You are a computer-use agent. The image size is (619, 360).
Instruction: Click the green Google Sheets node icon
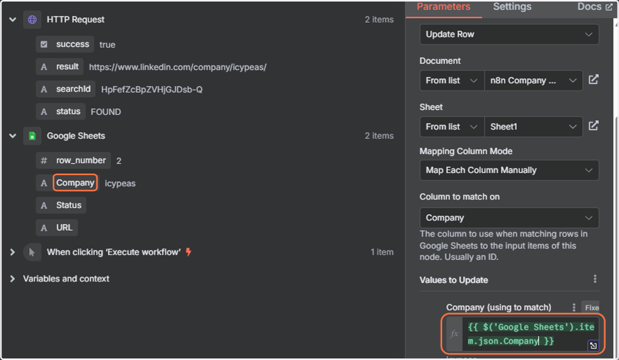[x=32, y=136]
